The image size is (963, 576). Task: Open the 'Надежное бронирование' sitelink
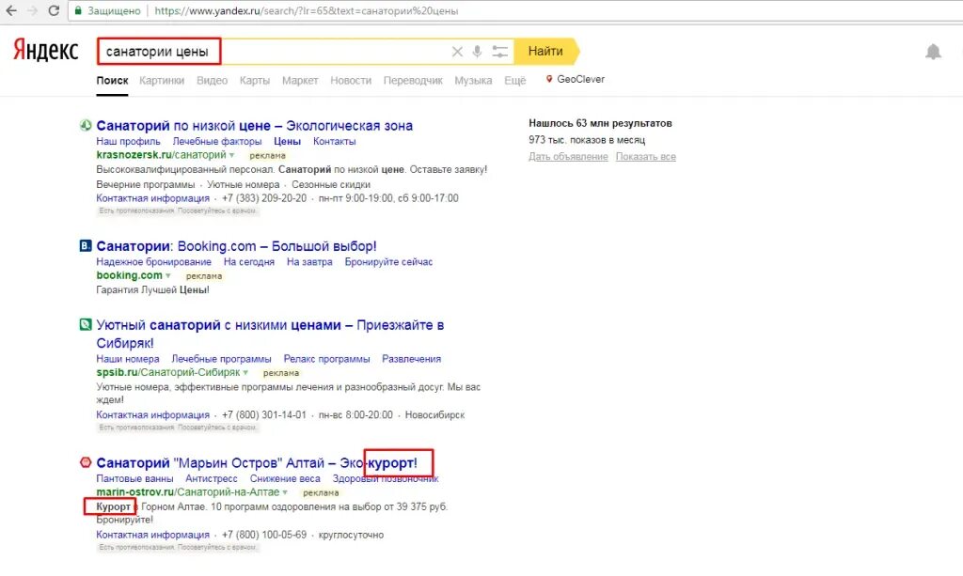point(153,262)
